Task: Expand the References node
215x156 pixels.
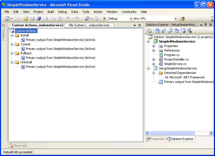Action: click(153, 50)
